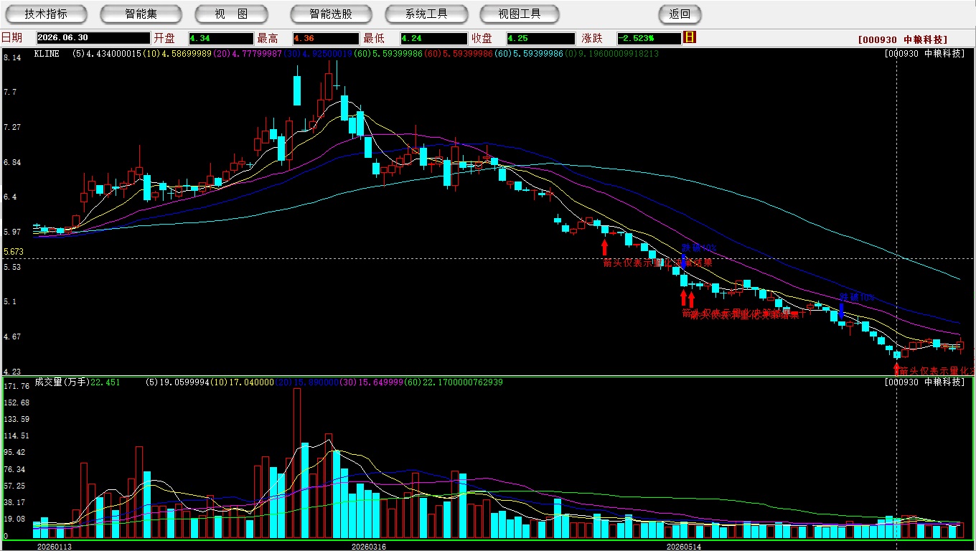976x551 pixels.
Task: Click the volume axis label 38.17
Action: (x=14, y=503)
